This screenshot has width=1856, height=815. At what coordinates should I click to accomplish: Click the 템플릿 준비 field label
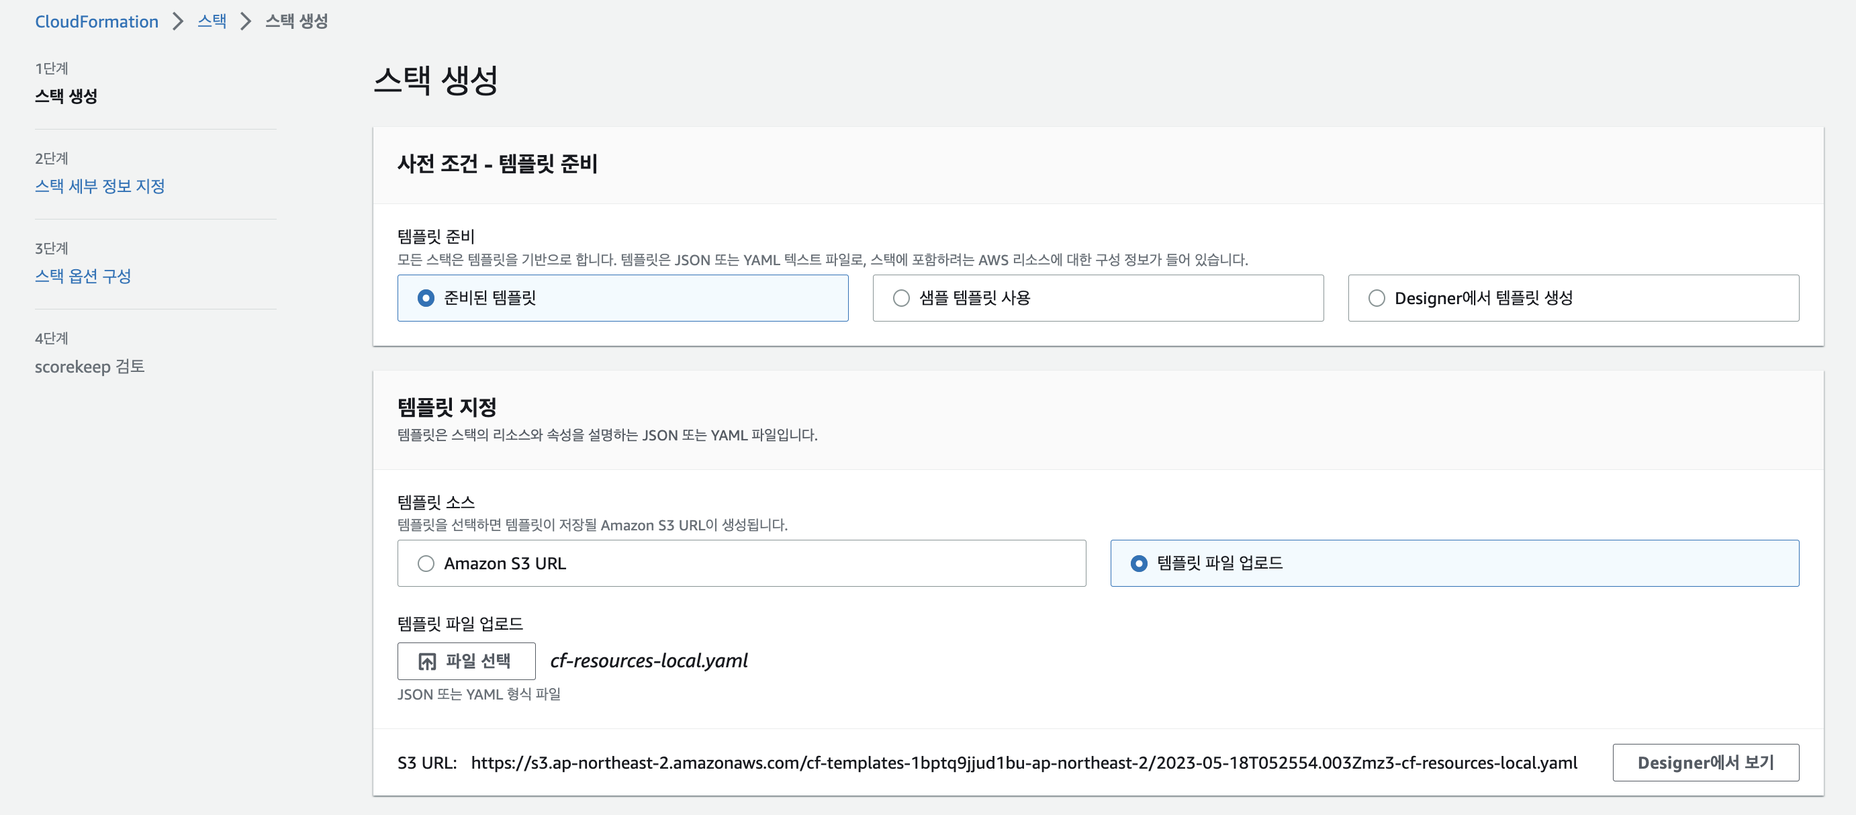point(436,236)
